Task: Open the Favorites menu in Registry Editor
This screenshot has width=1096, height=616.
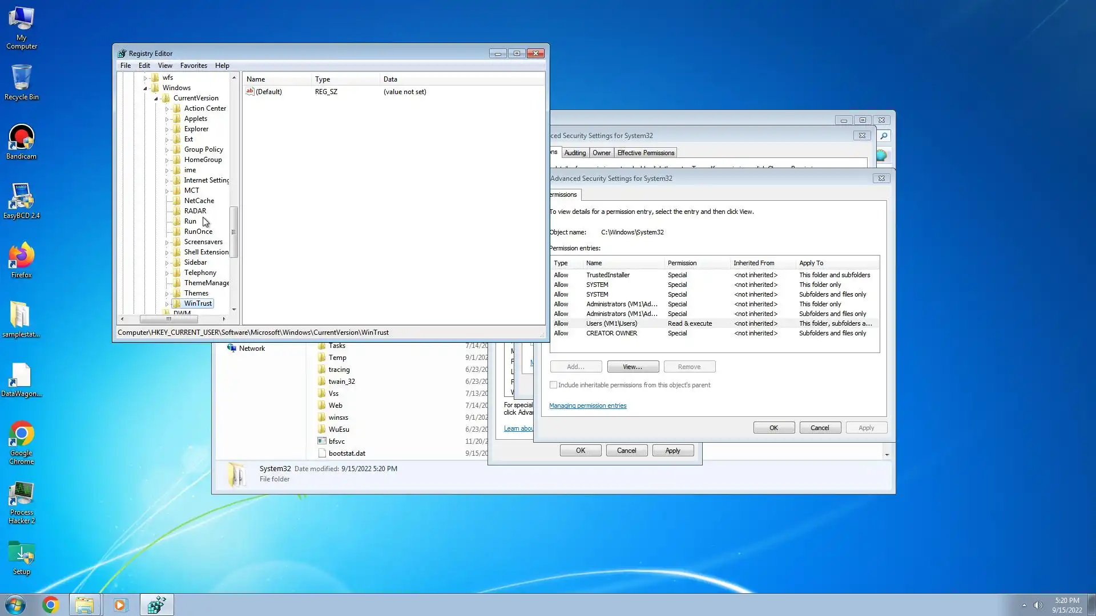Action: (x=194, y=66)
